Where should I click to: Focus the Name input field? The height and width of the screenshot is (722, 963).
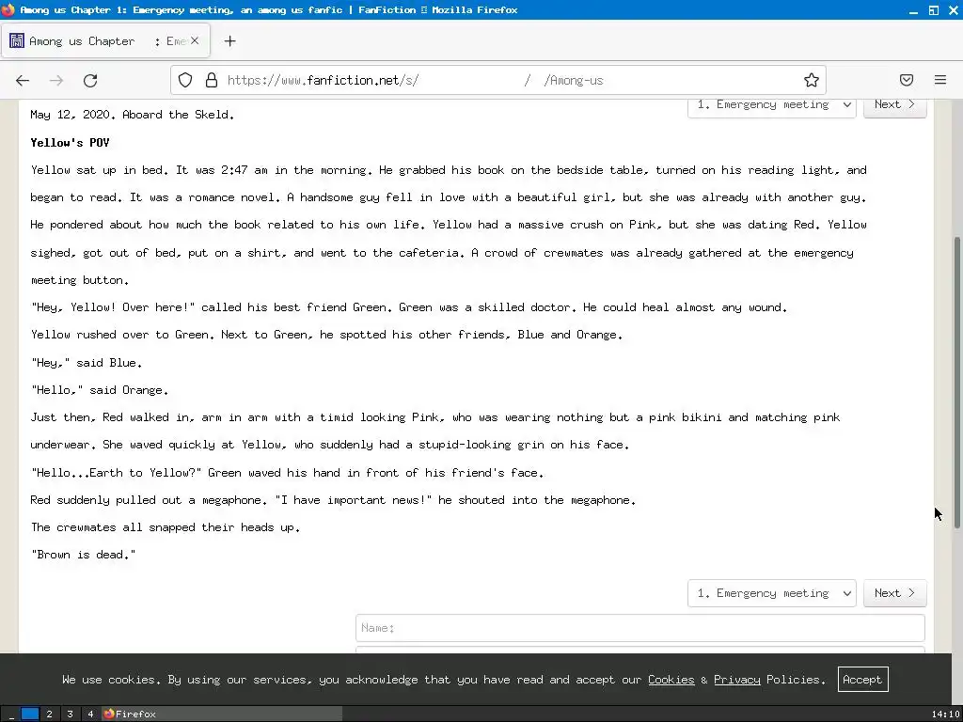point(639,628)
